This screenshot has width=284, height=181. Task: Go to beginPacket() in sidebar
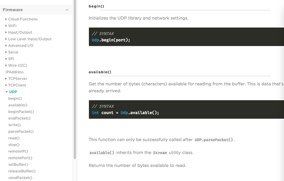(x=21, y=112)
